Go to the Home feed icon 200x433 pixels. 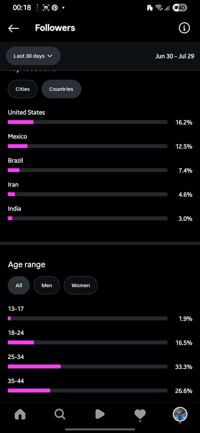(x=20, y=414)
